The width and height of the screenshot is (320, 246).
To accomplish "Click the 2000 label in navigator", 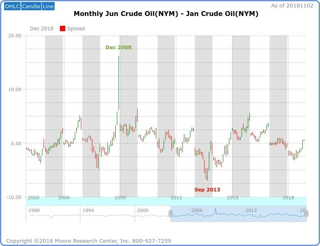I will [143, 210].
